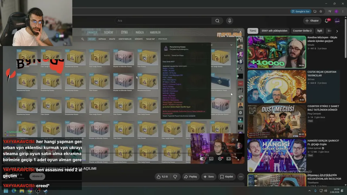This screenshot has width=347, height=195.
Task: Show more filter chips arrow
Action: coord(337,31)
